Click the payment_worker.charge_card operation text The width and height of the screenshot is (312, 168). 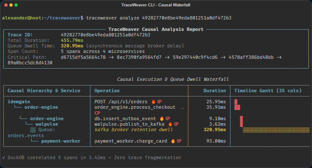pos(131,141)
